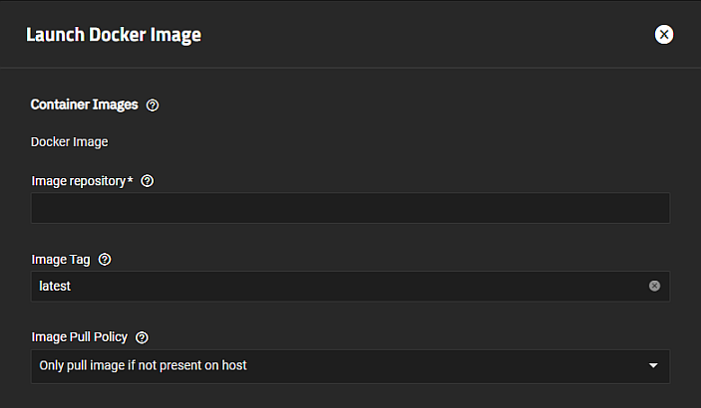This screenshot has width=701, height=408.
Task: Open the Image Pull Policy dropdown
Action: tap(350, 365)
